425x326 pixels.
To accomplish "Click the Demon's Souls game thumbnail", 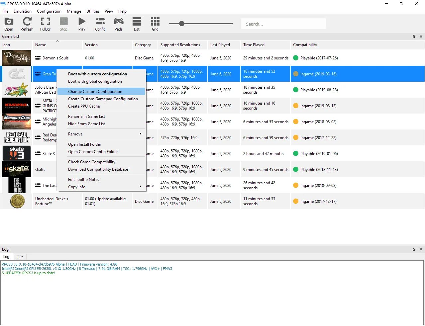I will 17,58.
